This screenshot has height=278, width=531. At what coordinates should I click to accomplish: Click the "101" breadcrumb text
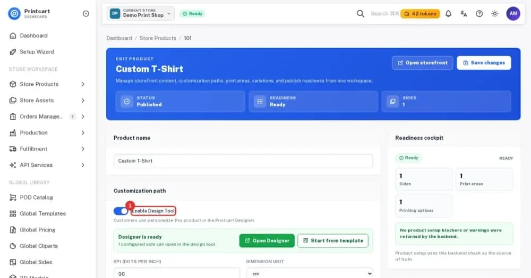[x=187, y=38]
